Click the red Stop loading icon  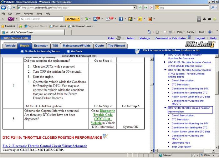(x=151, y=7)
